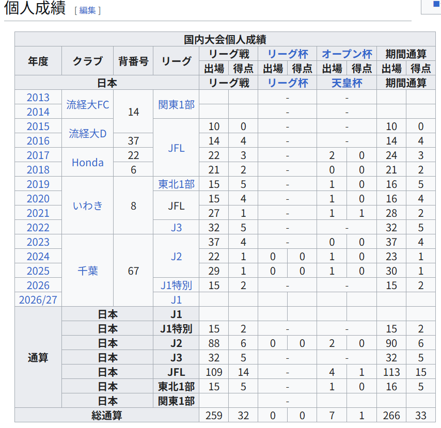The image size is (441, 428).
Task: Open the J1特別 league link
Action: [x=176, y=286]
